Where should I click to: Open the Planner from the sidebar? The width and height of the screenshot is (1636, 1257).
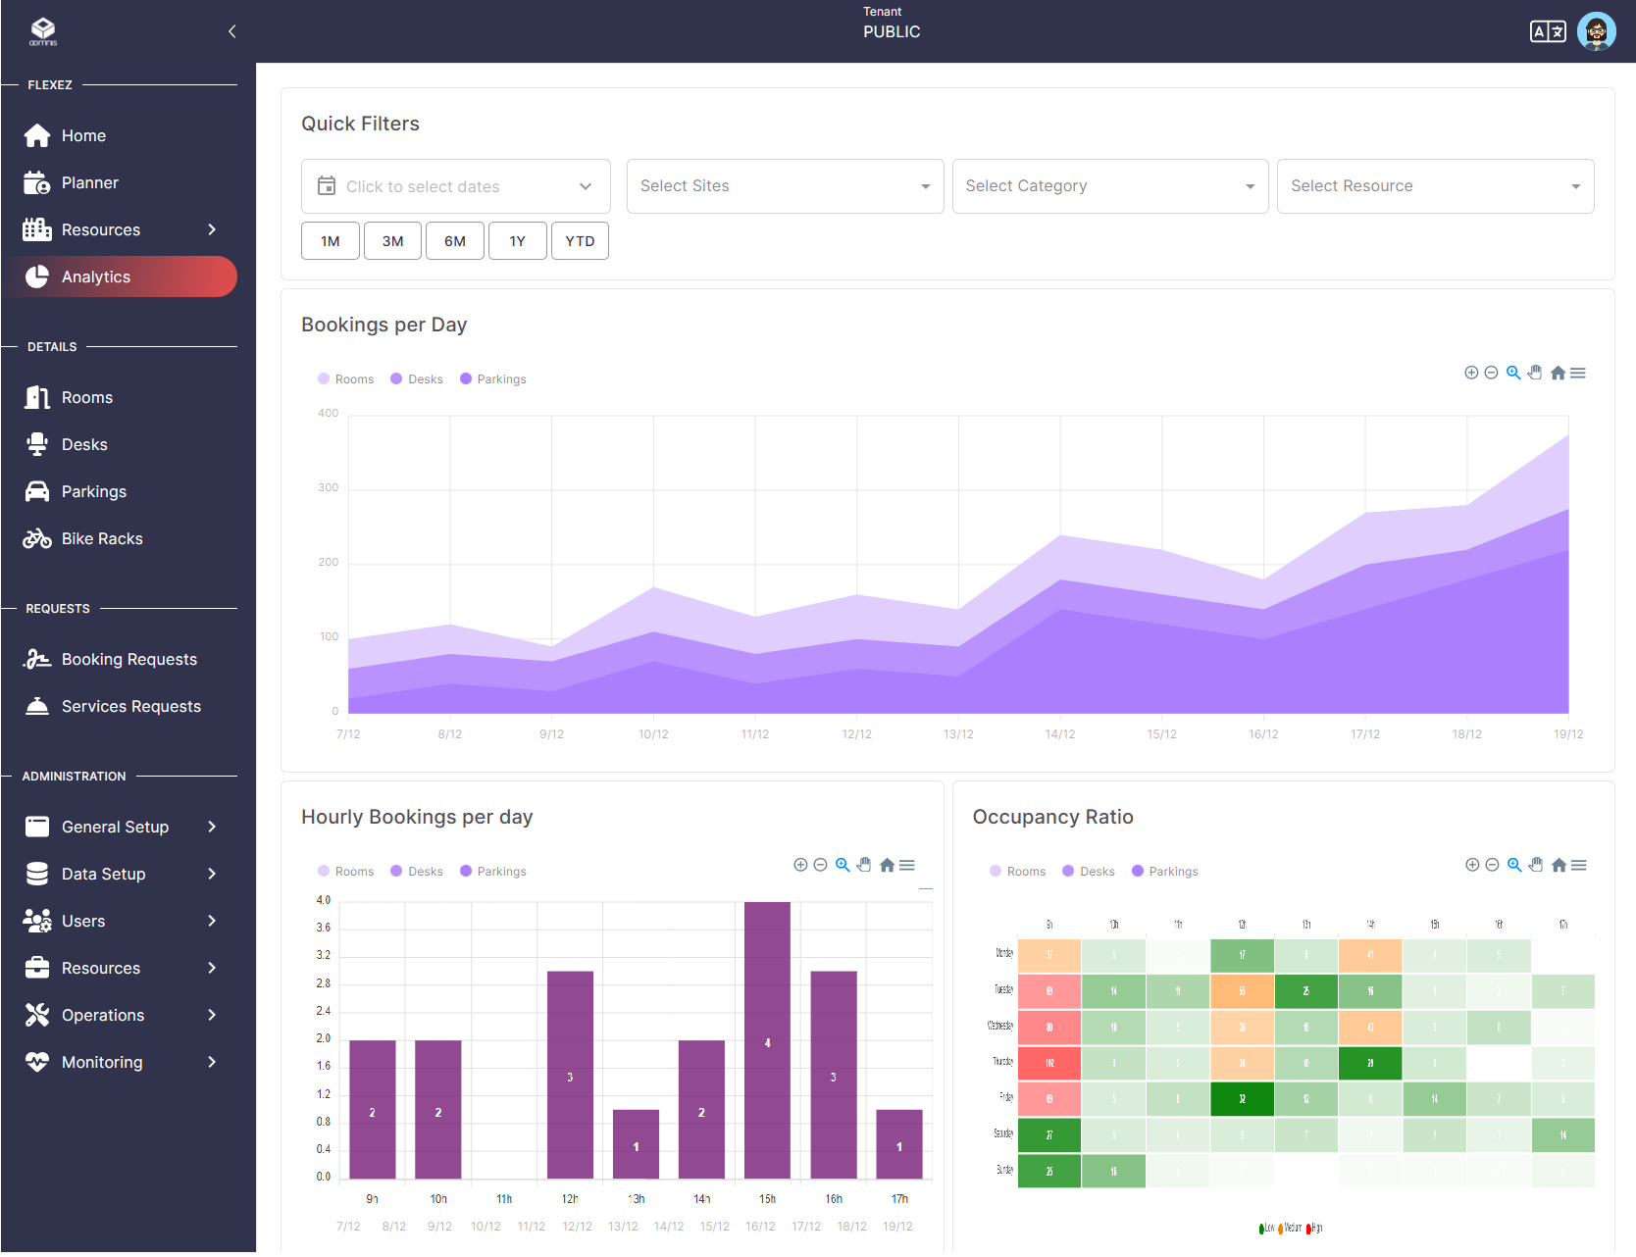[90, 182]
